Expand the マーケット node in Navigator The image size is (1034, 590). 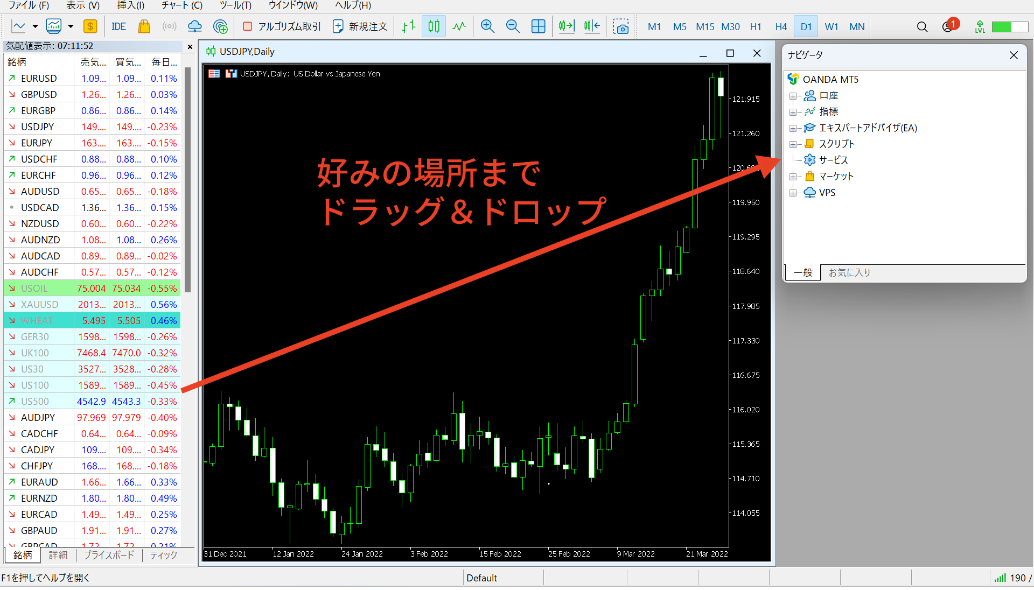pos(793,177)
